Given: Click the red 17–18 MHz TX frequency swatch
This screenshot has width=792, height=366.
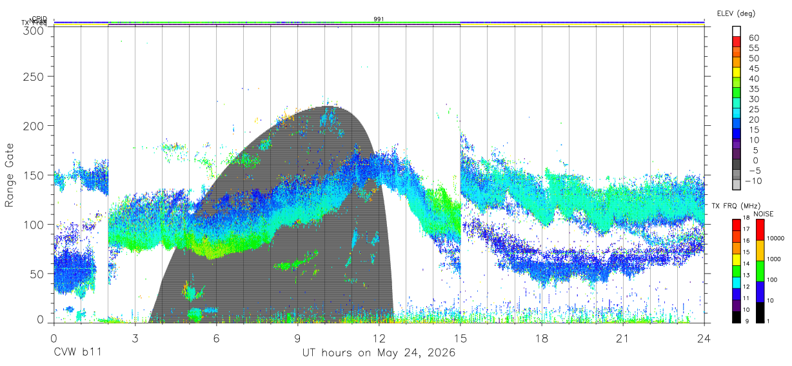Looking at the screenshot, I should [x=736, y=225].
